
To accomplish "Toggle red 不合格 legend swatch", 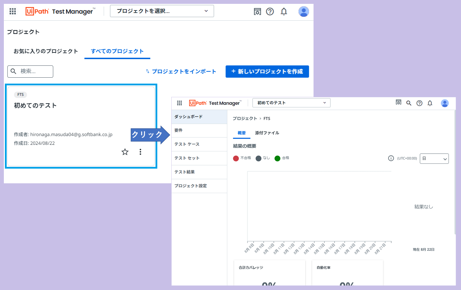I will pyautogui.click(x=236, y=158).
